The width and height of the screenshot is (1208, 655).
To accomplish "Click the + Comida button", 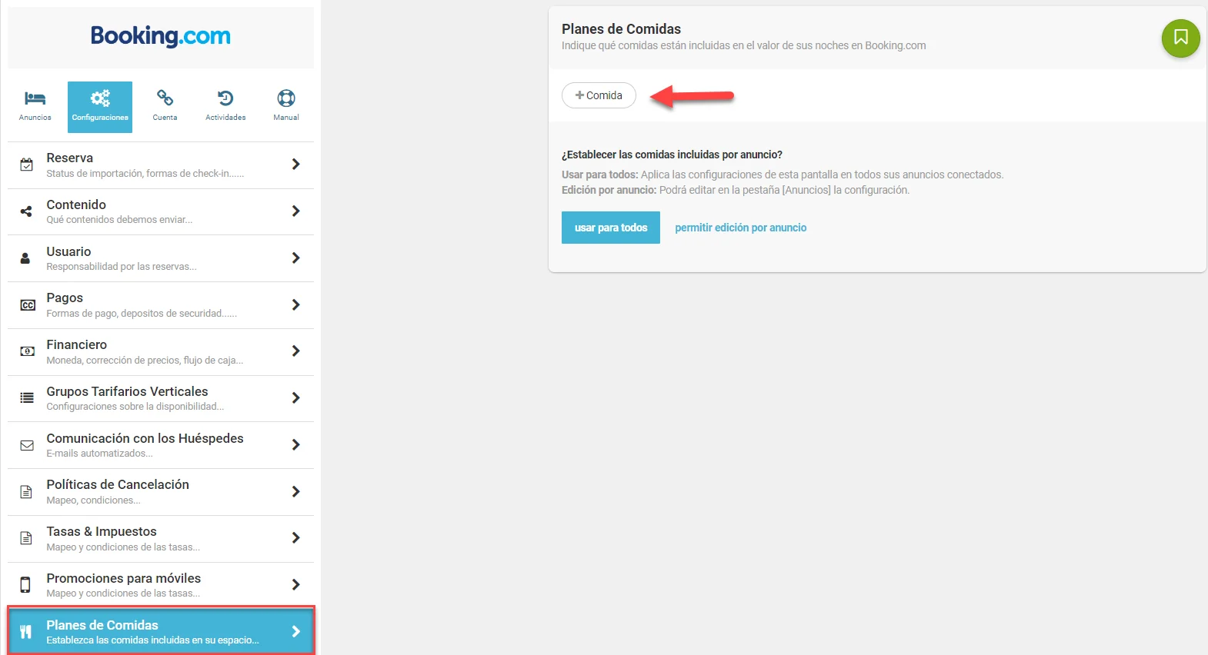I will 599,95.
